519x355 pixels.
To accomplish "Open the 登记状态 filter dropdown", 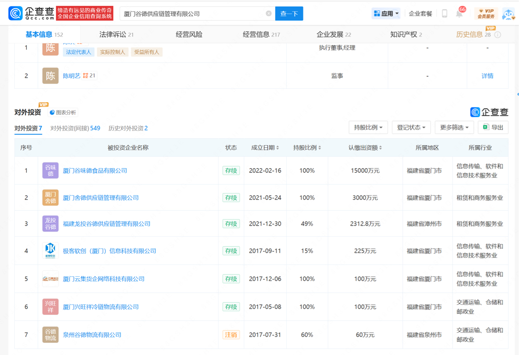I will (x=411, y=127).
